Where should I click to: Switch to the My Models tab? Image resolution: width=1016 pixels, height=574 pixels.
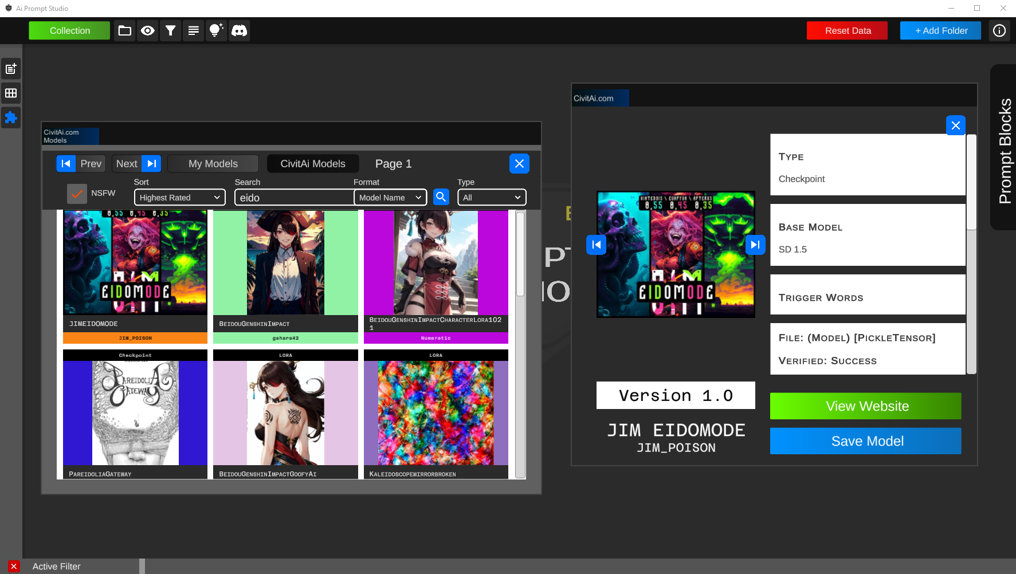coord(213,164)
